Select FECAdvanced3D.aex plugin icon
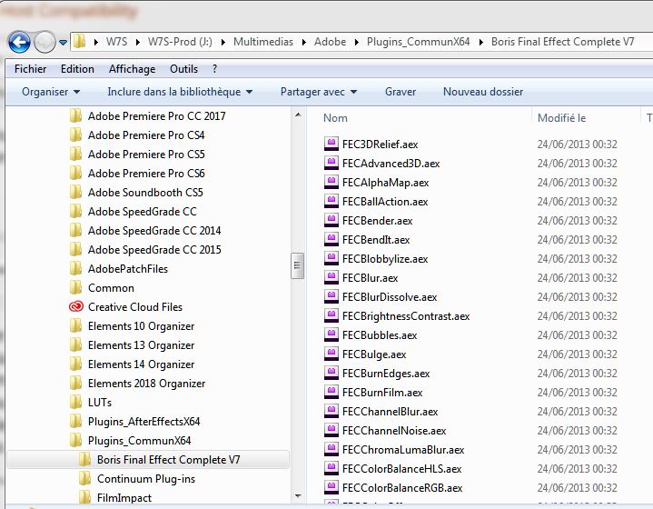 pyautogui.click(x=331, y=163)
